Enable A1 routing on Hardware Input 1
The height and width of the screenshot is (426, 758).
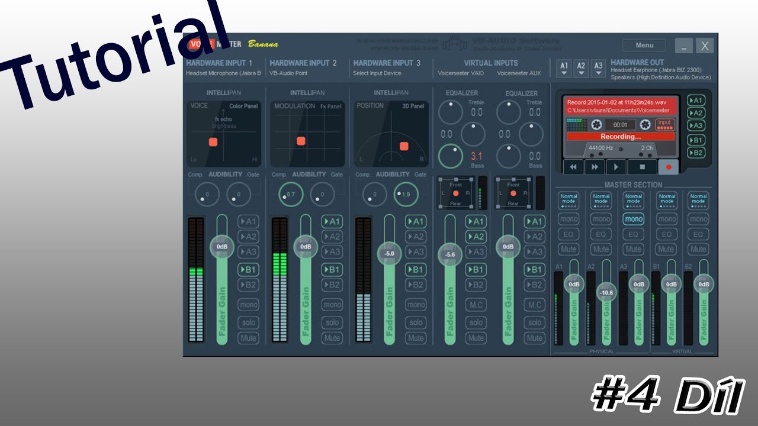(x=249, y=222)
